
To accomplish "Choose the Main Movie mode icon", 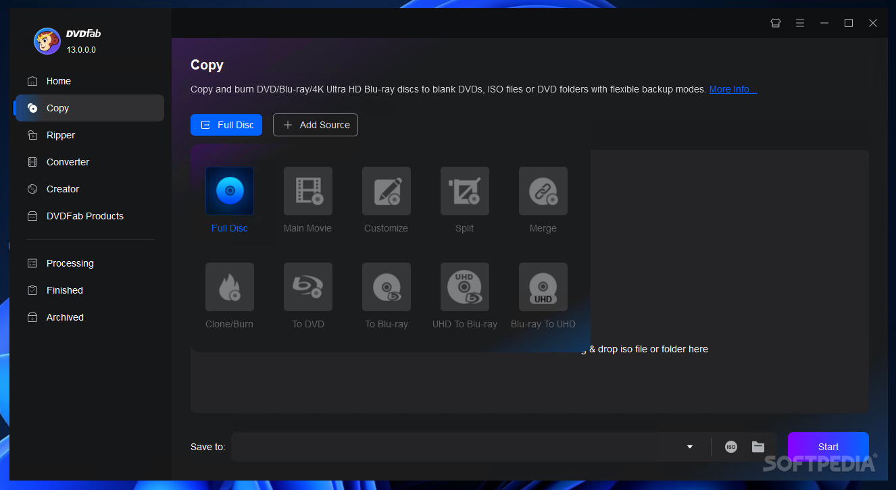I will 308,191.
